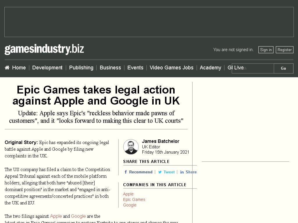Viewport: 298px width, 223px height.
Task: Open the Home menu item
Action: pyautogui.click(x=19, y=67)
